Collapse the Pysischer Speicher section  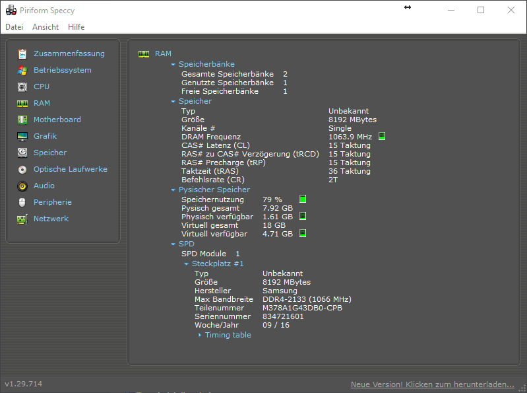(x=173, y=190)
